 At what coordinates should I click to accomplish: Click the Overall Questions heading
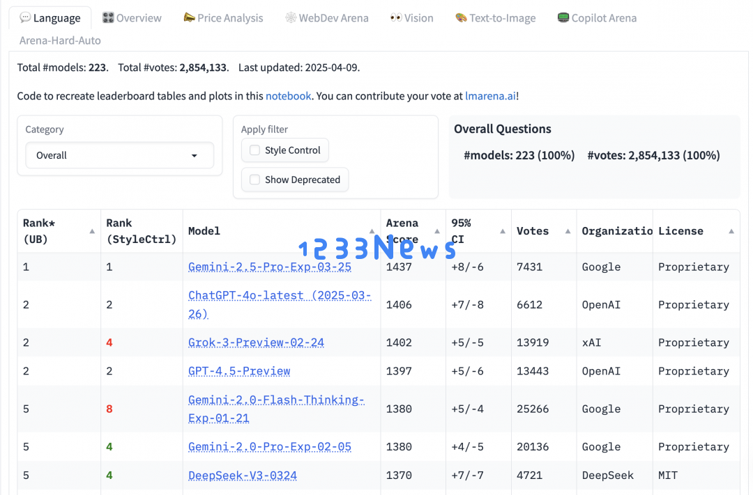502,129
